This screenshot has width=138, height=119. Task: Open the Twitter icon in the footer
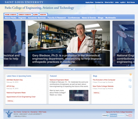(x=121, y=115)
